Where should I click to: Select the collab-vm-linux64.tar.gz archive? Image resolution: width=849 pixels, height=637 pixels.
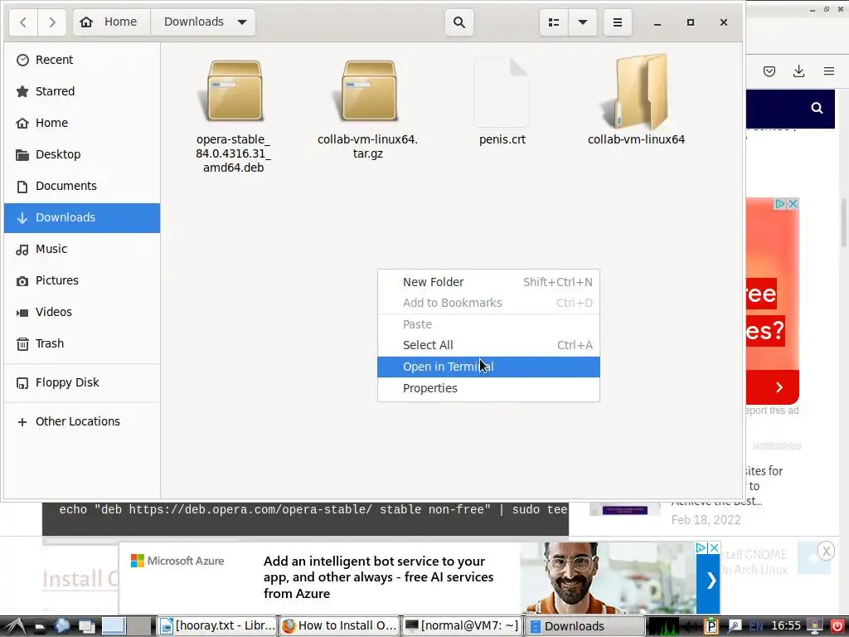pos(367,109)
